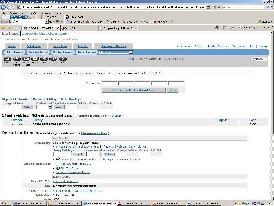Click the upper Volume of Article field

94,107
